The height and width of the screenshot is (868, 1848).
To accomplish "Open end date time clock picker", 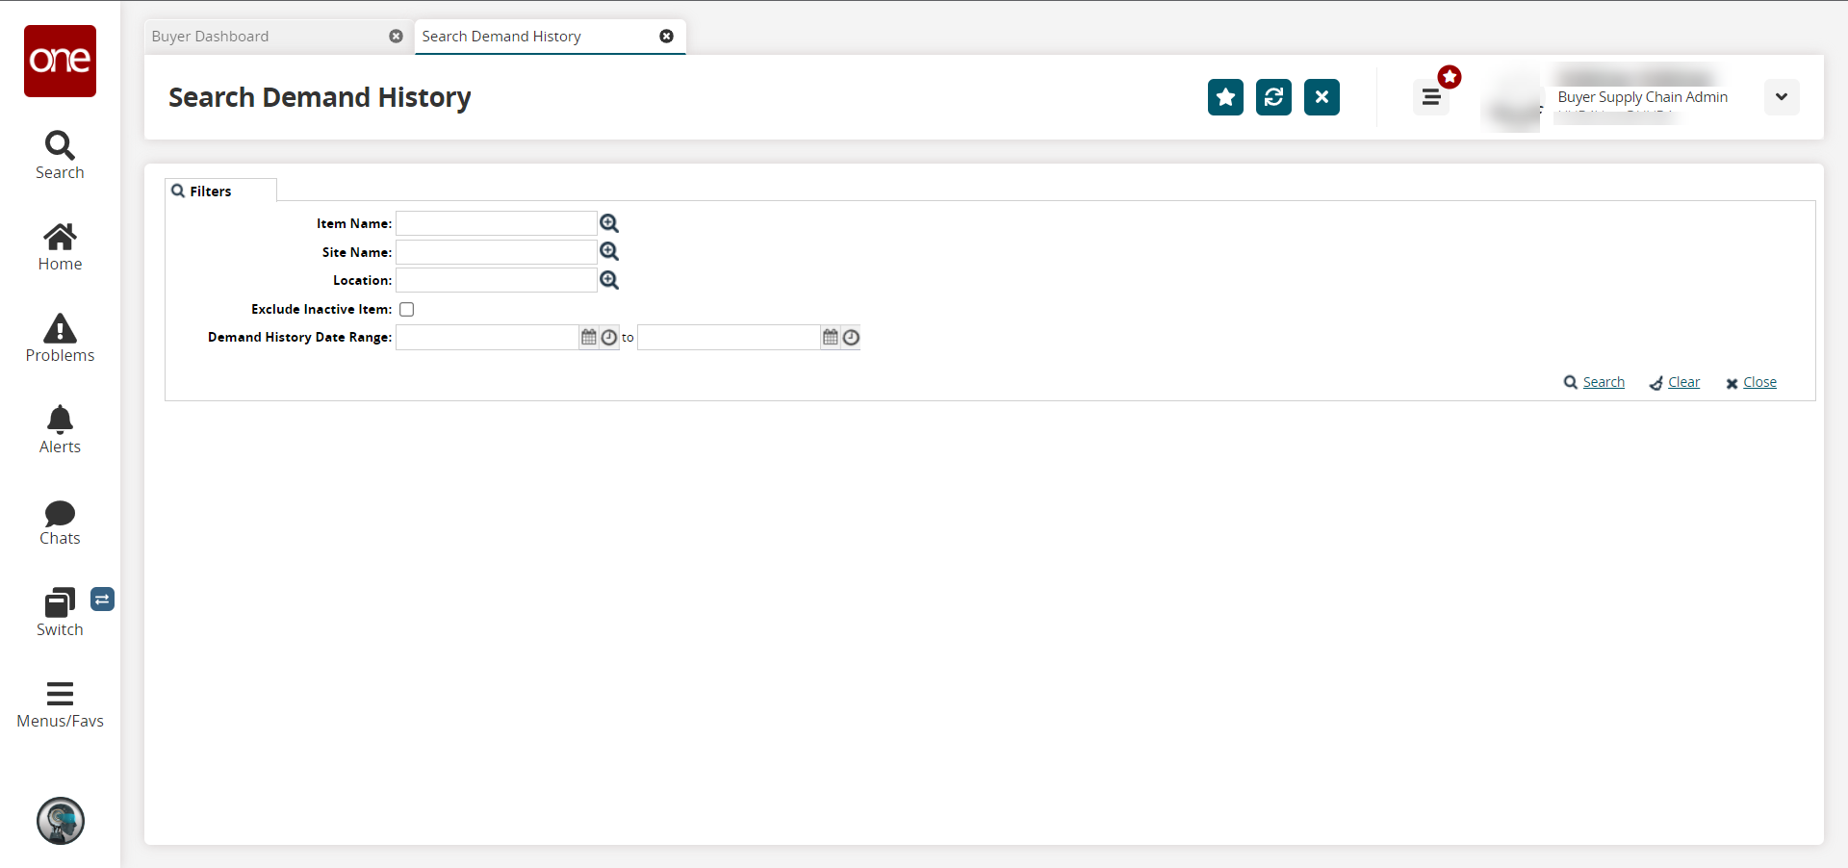I will point(851,337).
